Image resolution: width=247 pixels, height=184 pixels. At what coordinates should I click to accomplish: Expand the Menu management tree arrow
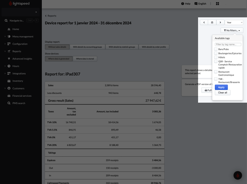click(5, 36)
